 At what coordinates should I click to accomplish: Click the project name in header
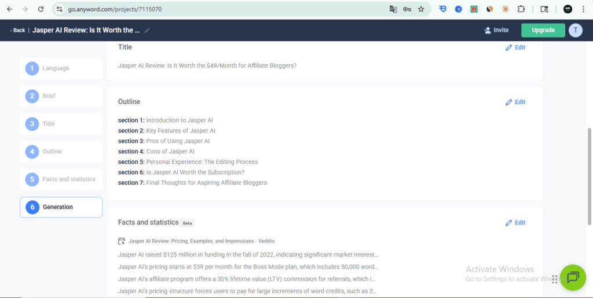pyautogui.click(x=86, y=30)
